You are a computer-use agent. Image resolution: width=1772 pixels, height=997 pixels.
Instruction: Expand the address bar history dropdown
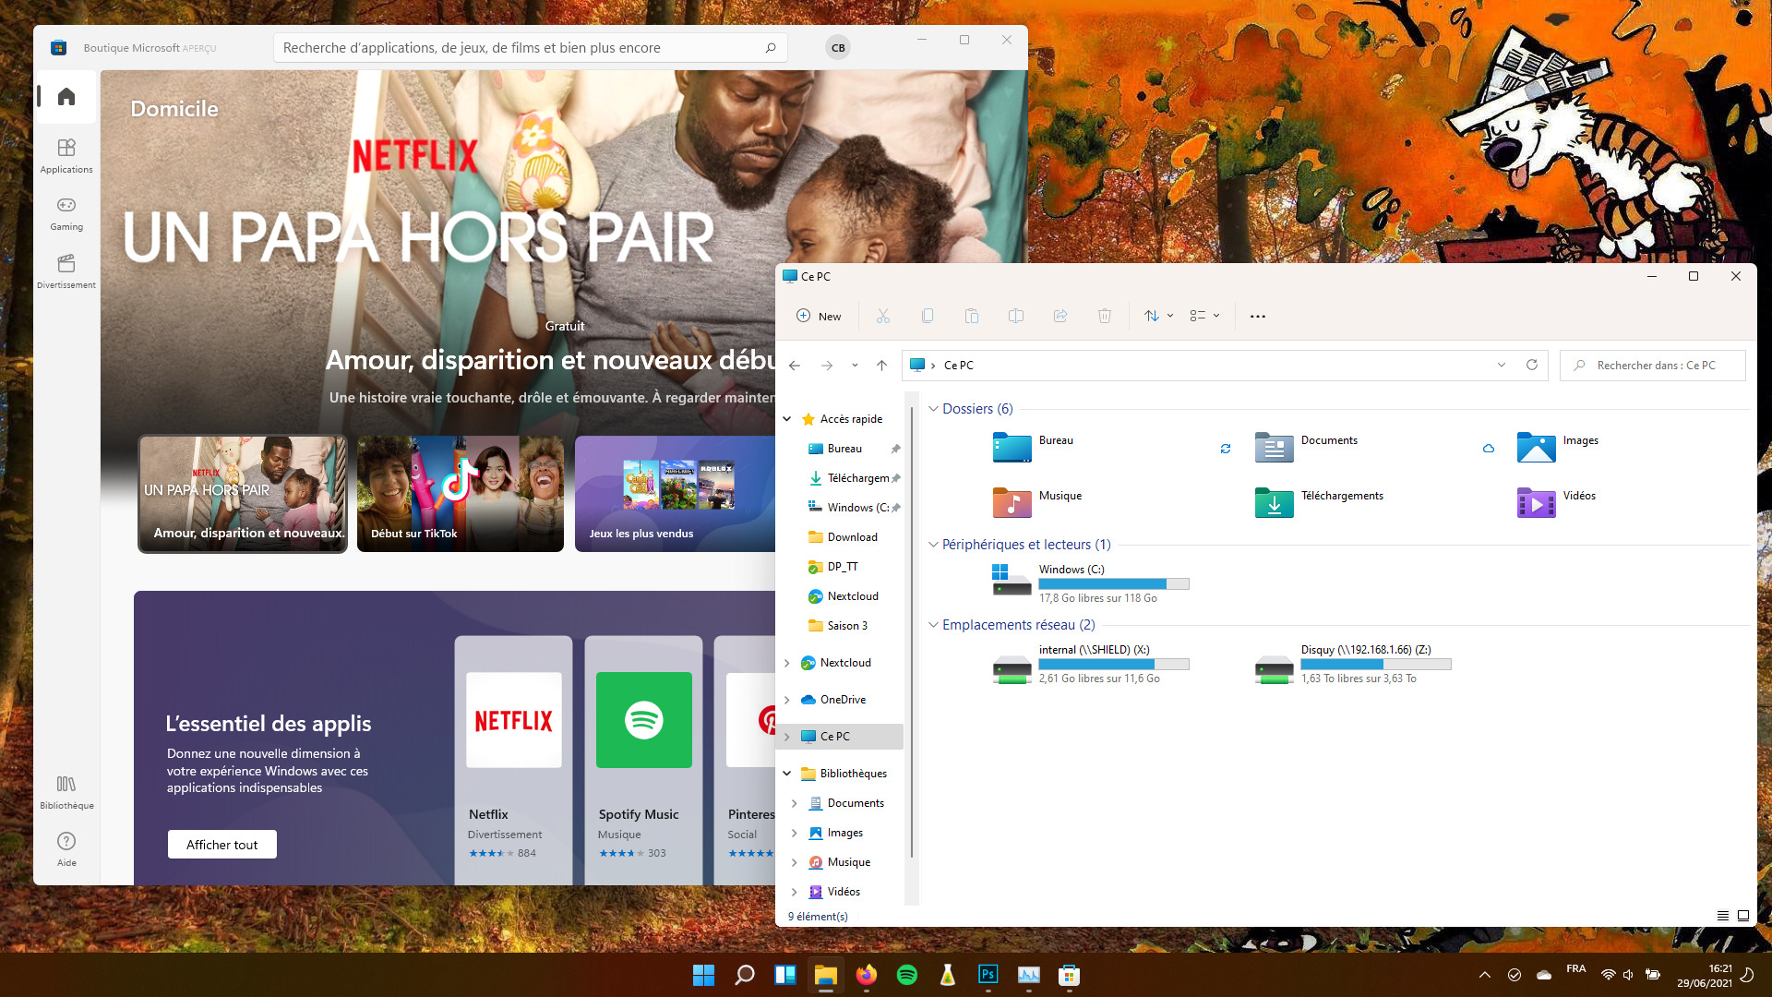point(1502,365)
